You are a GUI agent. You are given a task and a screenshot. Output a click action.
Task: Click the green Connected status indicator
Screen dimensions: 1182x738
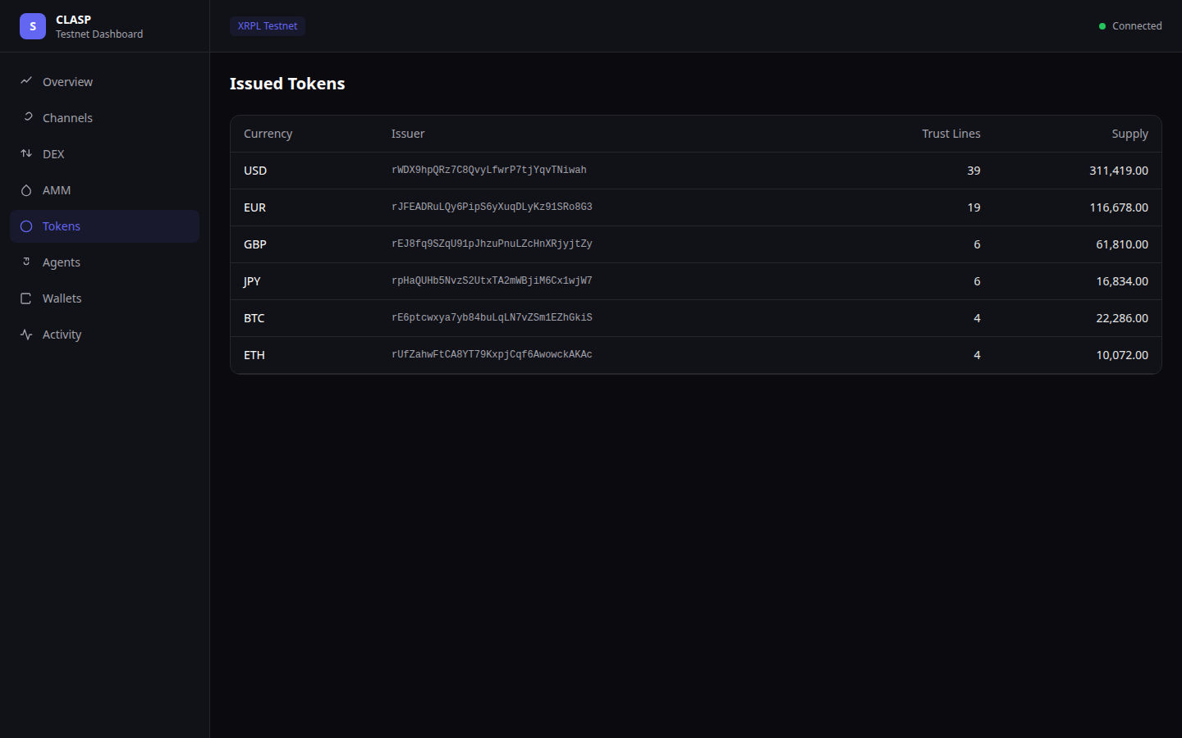tap(1102, 25)
